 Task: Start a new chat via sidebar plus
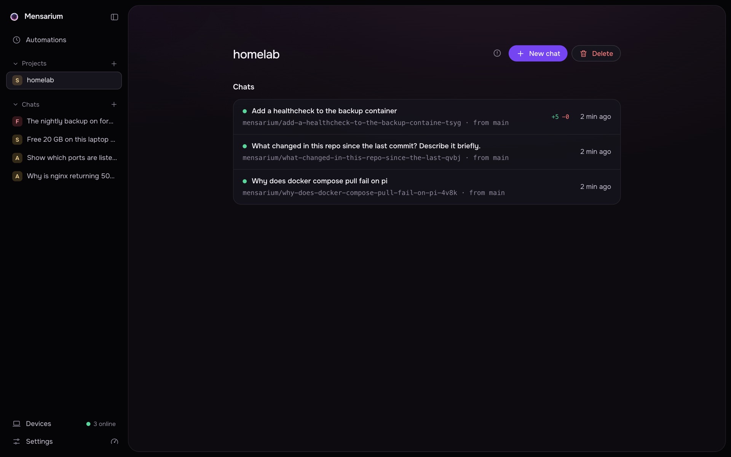click(114, 104)
